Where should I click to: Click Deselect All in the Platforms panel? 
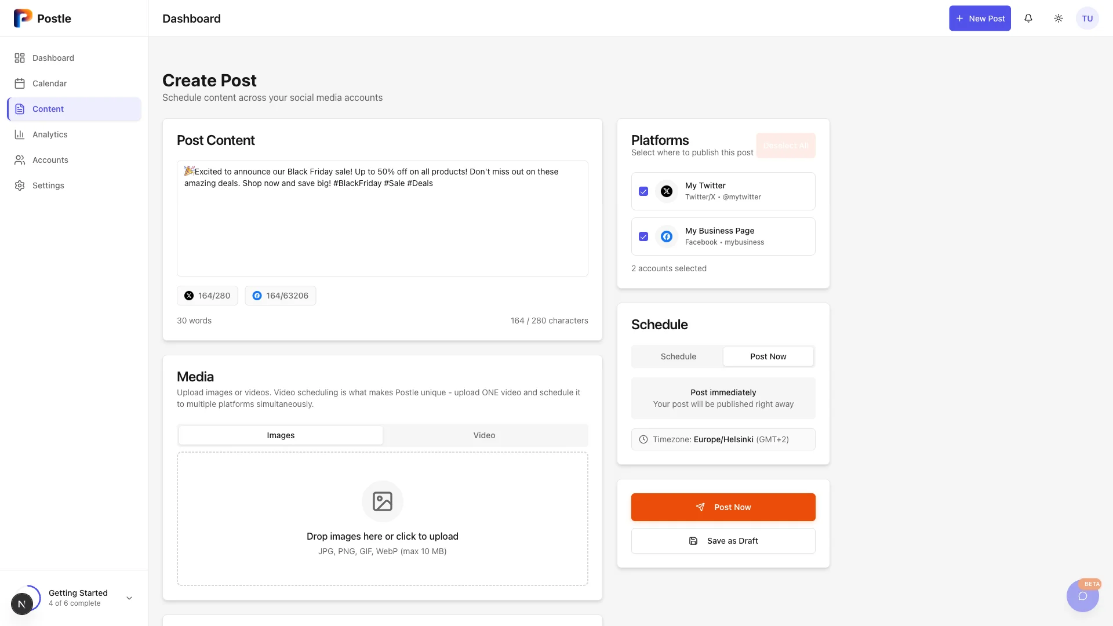click(785, 145)
